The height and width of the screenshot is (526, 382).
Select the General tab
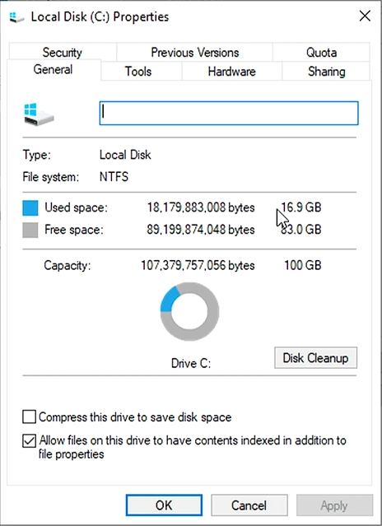click(x=53, y=69)
